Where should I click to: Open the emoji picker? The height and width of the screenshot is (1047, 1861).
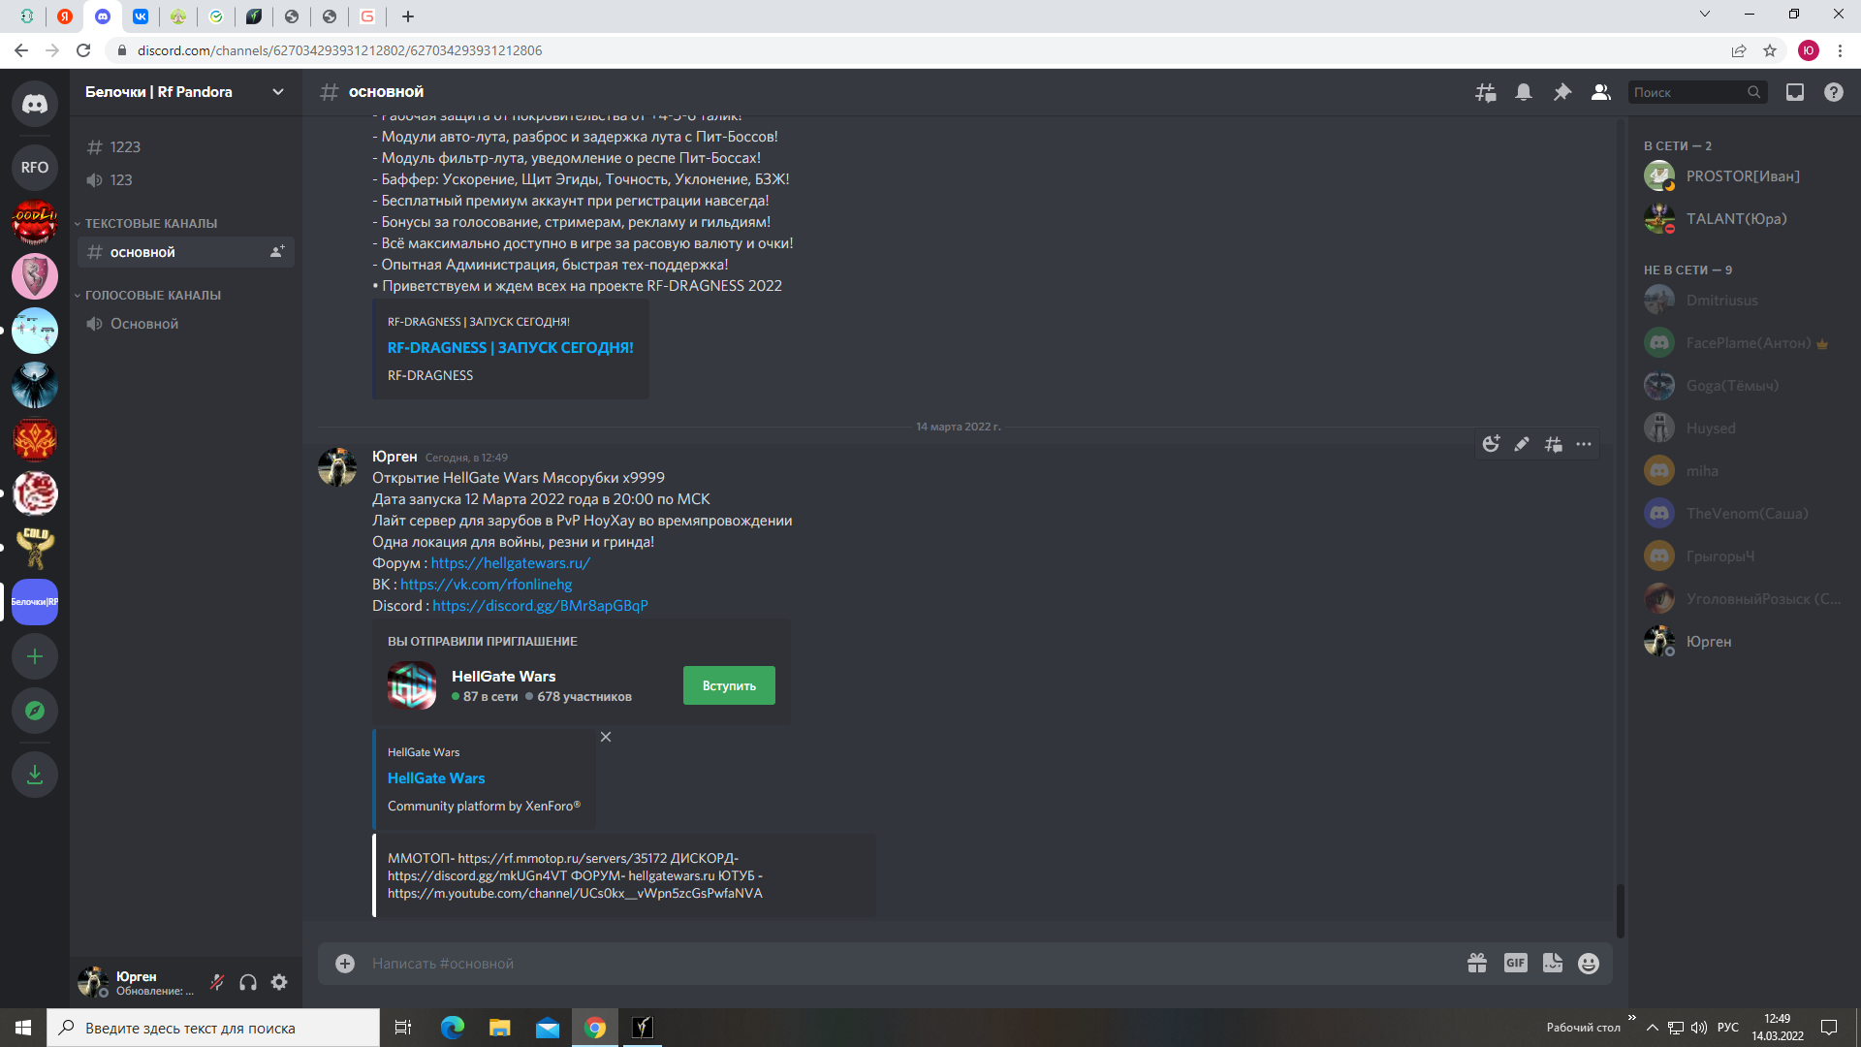tap(1589, 963)
